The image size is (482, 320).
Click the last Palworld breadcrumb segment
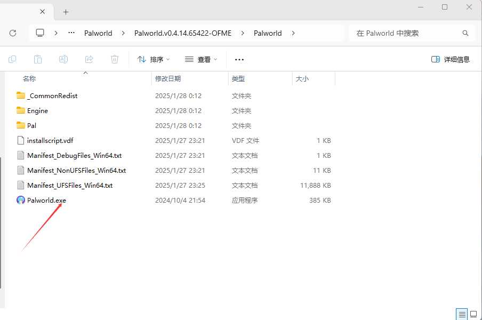click(268, 33)
